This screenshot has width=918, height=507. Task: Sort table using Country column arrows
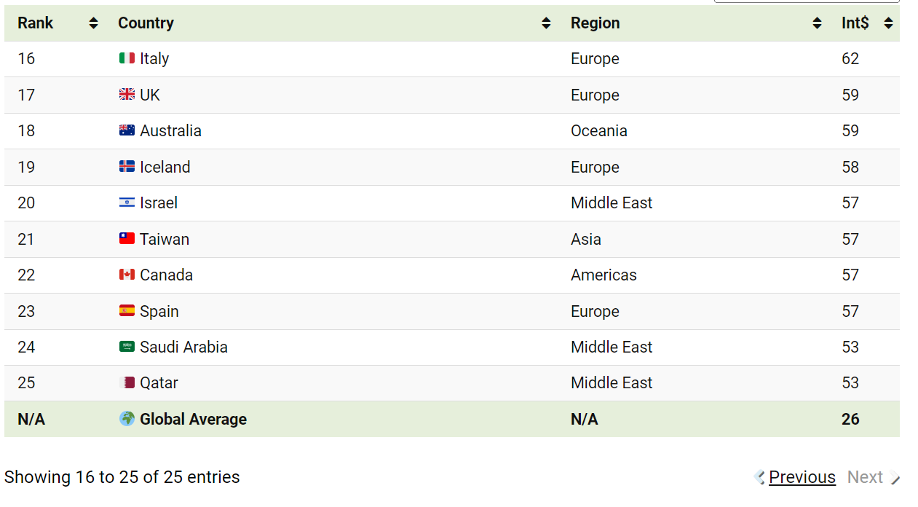tap(546, 23)
